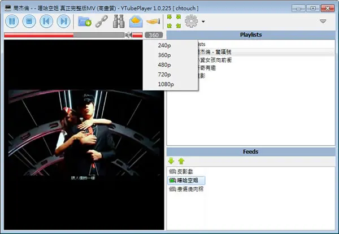The width and height of the screenshot is (339, 234).
Task: Toggle fullscreen with green arrows icon
Action: pyautogui.click(x=174, y=21)
